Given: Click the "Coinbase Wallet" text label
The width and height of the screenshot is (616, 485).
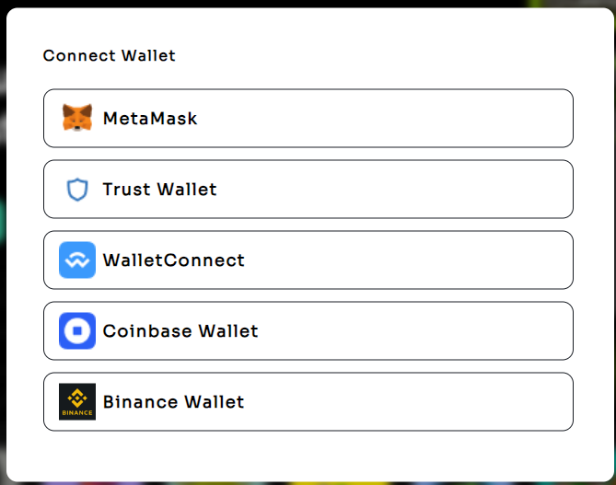Looking at the screenshot, I should 180,331.
